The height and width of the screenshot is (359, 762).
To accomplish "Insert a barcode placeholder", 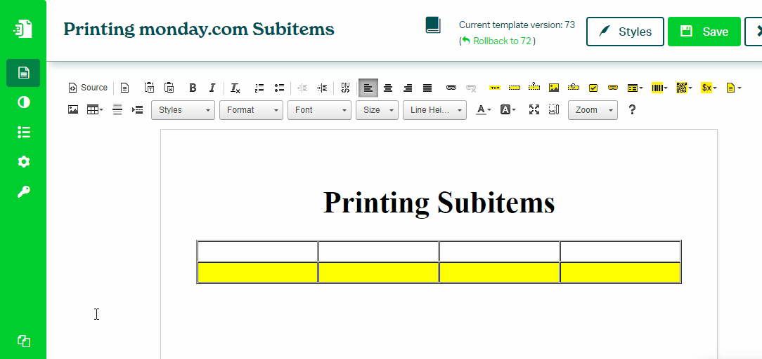I will tap(659, 88).
